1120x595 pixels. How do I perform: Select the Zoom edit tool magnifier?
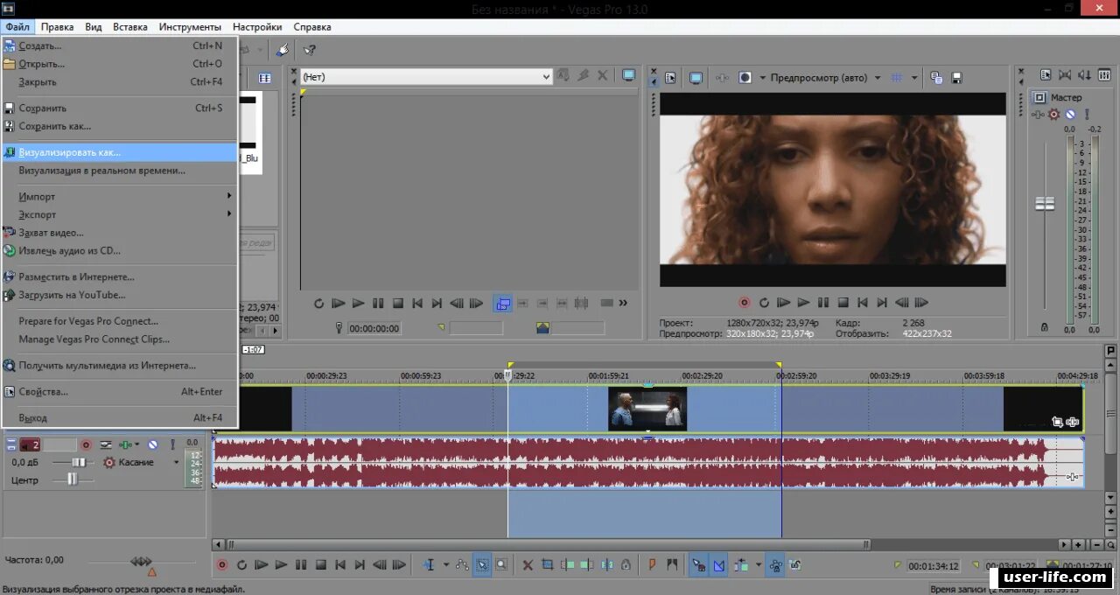pyautogui.click(x=500, y=565)
